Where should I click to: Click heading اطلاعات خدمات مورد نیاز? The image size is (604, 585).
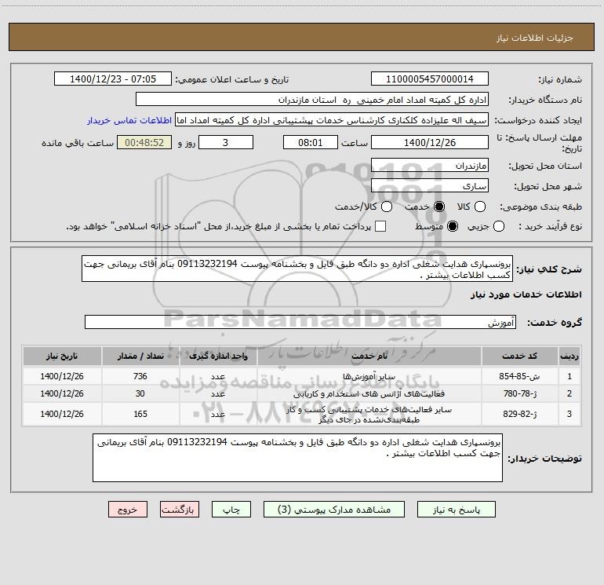point(526,294)
